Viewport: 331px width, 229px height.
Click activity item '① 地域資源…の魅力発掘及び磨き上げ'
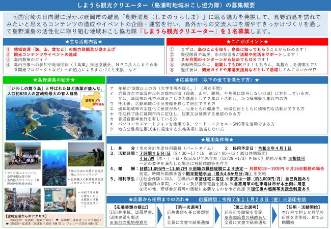click(61, 49)
